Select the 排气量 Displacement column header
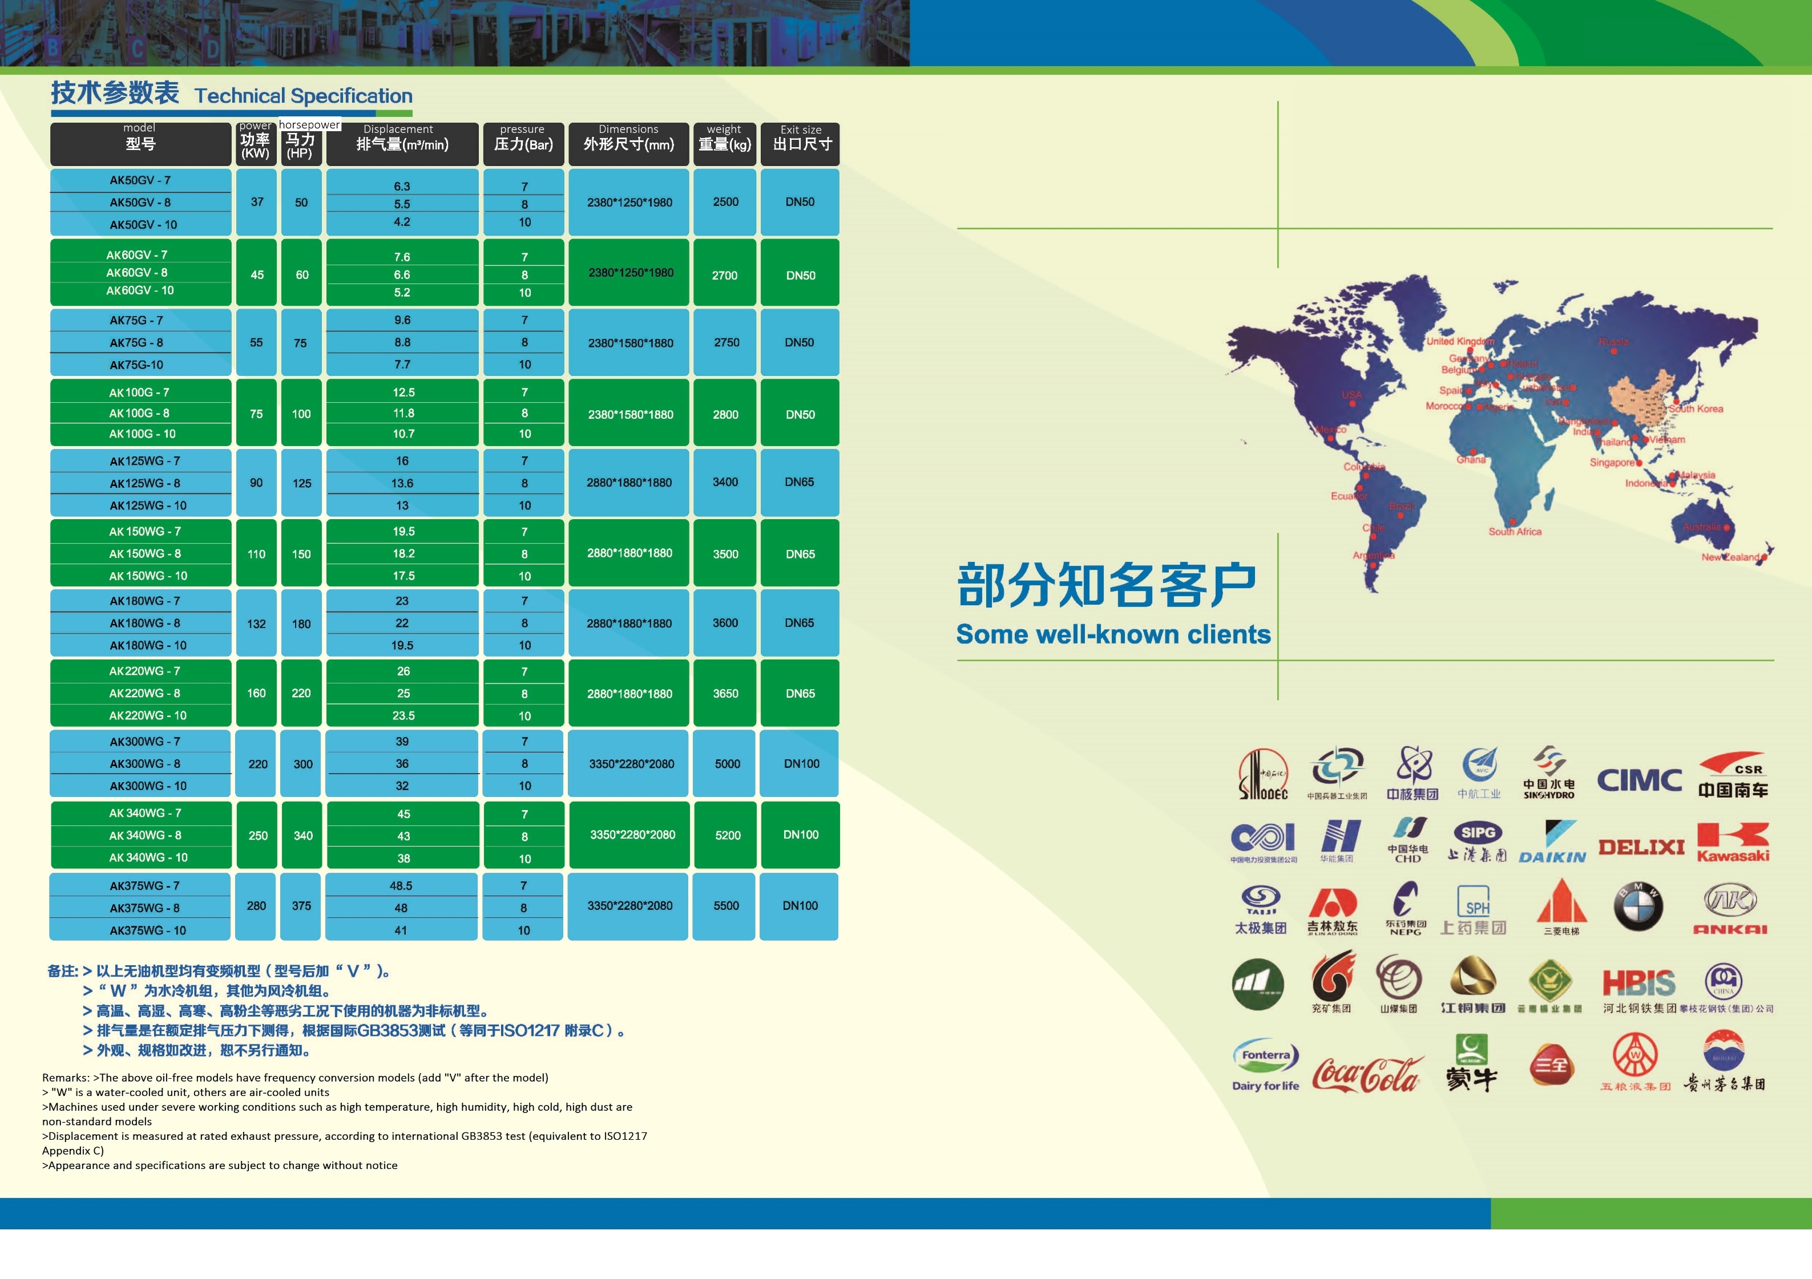The width and height of the screenshot is (1812, 1279). tap(402, 144)
